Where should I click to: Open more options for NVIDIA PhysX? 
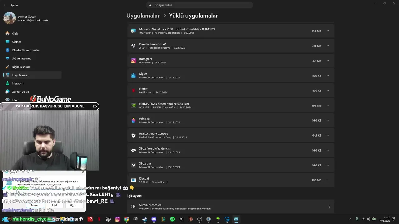[327, 105]
